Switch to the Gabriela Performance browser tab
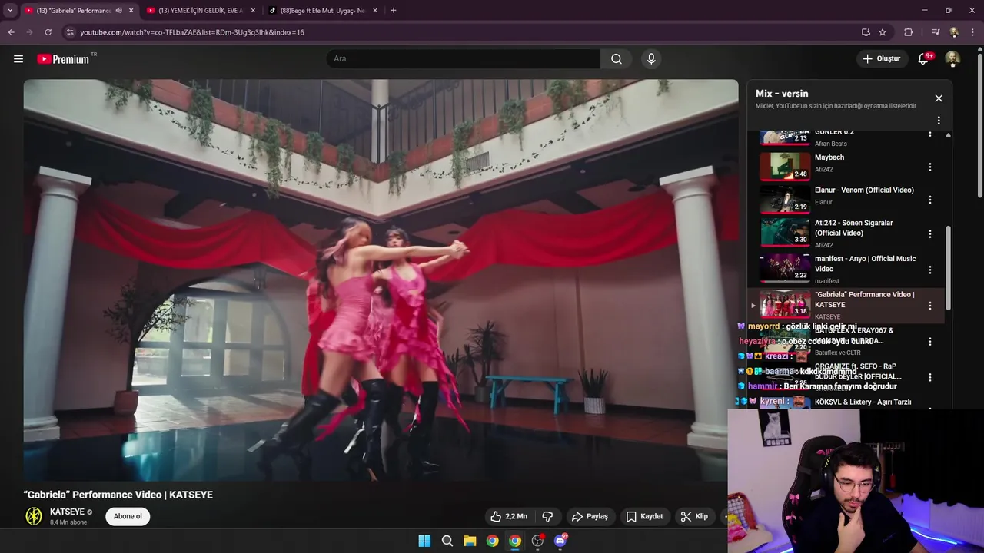Screen dimensions: 984x553 (73, 11)
